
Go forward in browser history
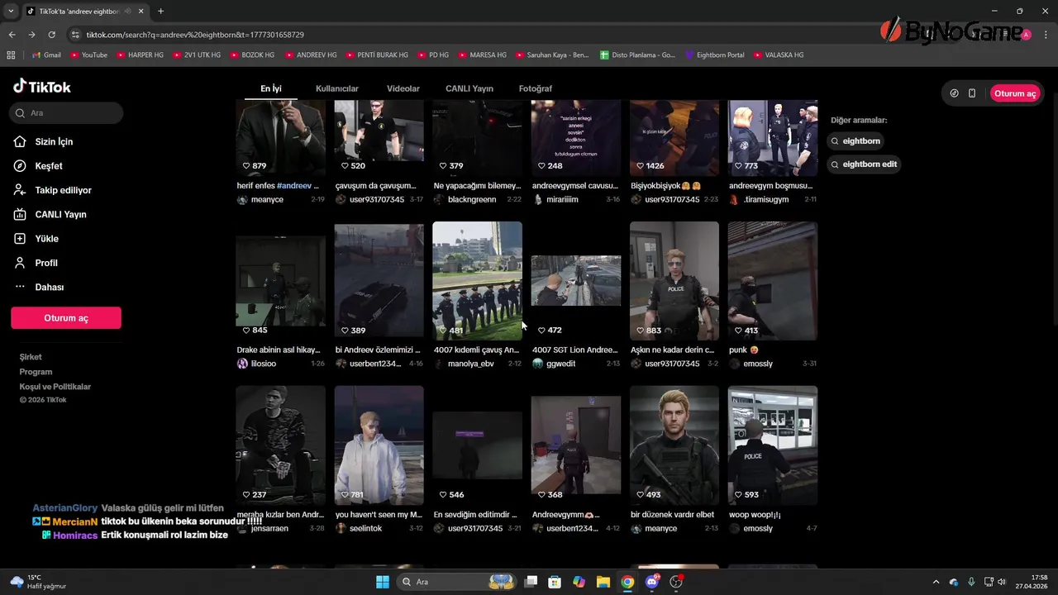point(31,35)
